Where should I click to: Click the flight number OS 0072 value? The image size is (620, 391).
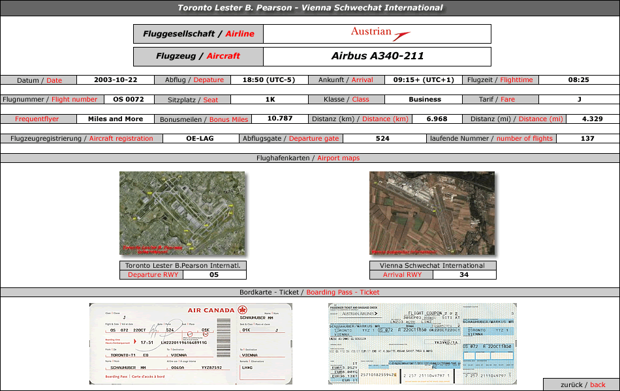129,100
